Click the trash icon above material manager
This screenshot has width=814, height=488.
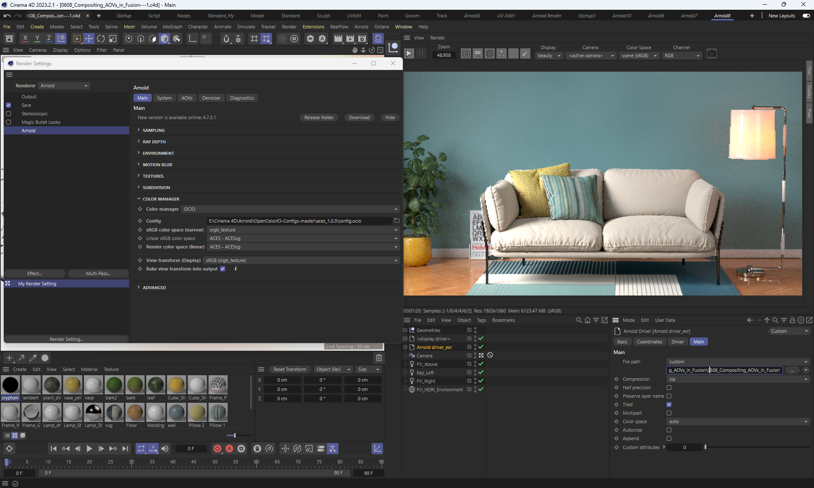point(379,358)
